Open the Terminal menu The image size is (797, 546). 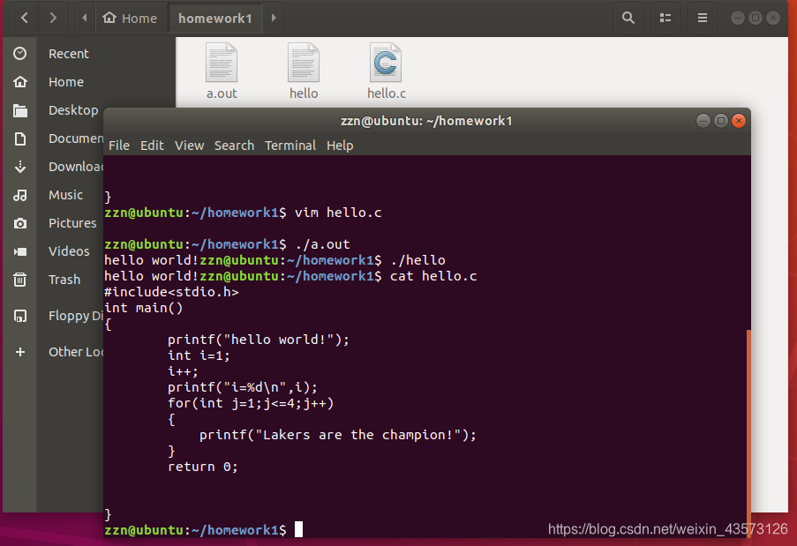point(290,146)
